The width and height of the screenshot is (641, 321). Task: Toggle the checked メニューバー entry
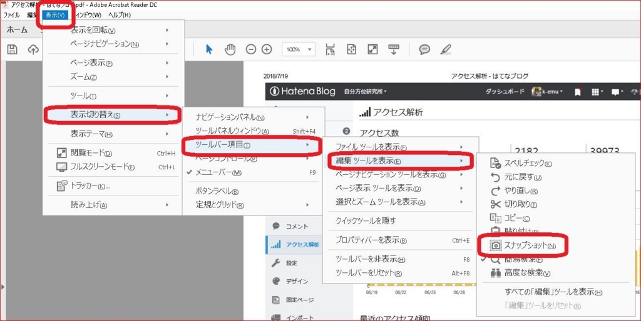[254, 172]
